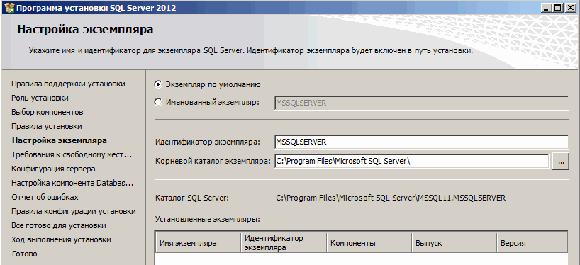Screen dimensions: 580x265
Task: Sort by 'Имя экземпляра' column header
Action: click(199, 243)
